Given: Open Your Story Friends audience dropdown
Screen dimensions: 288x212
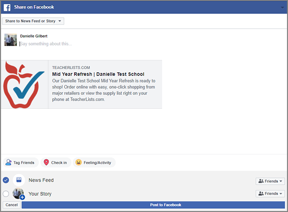Looking at the screenshot, I should coord(270,193).
